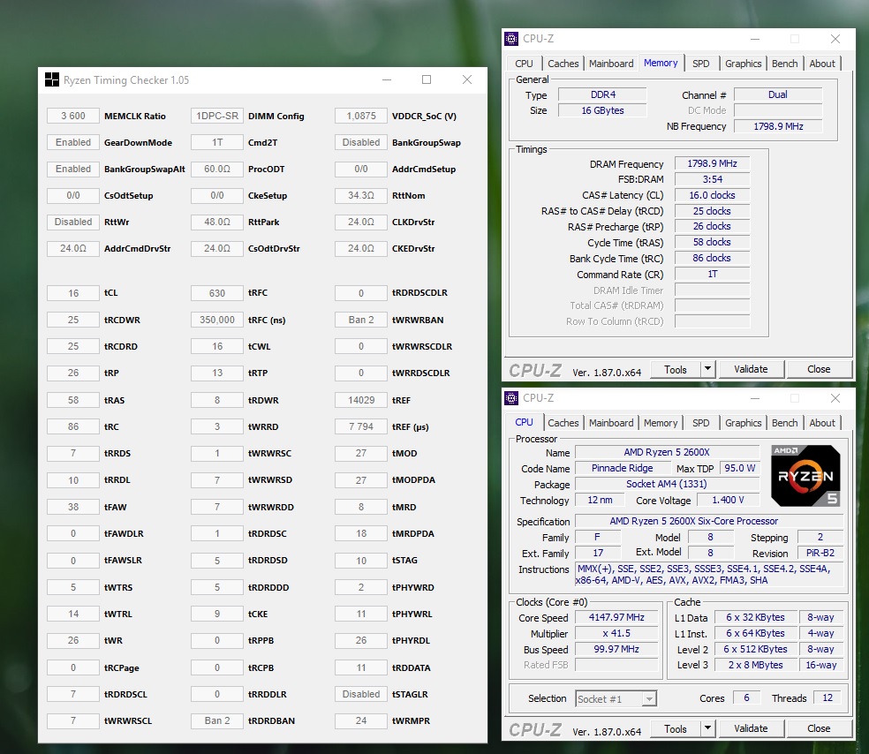
Task: Open the Tools dropdown arrow in the Memory window
Action: click(707, 369)
